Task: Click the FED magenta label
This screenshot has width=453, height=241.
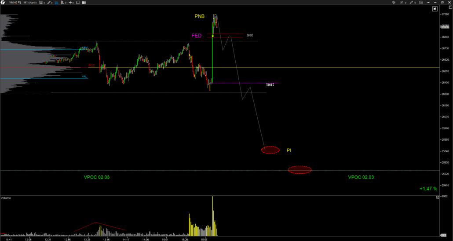Action: [197, 36]
